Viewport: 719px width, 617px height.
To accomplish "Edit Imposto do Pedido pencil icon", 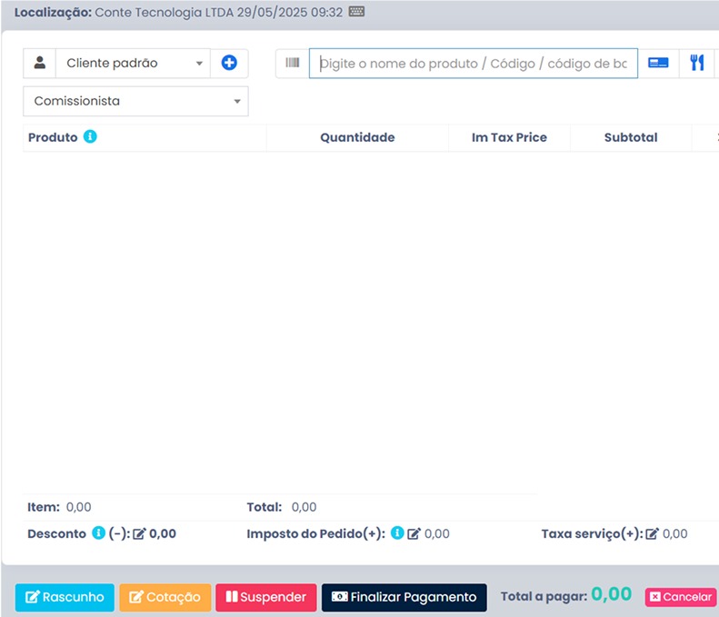I will (414, 533).
